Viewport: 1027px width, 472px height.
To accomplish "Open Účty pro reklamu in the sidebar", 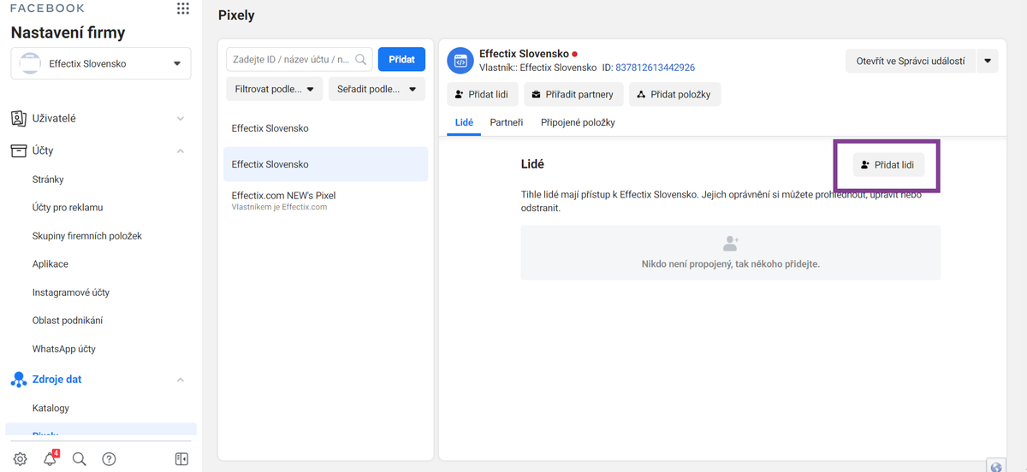I will click(x=68, y=208).
